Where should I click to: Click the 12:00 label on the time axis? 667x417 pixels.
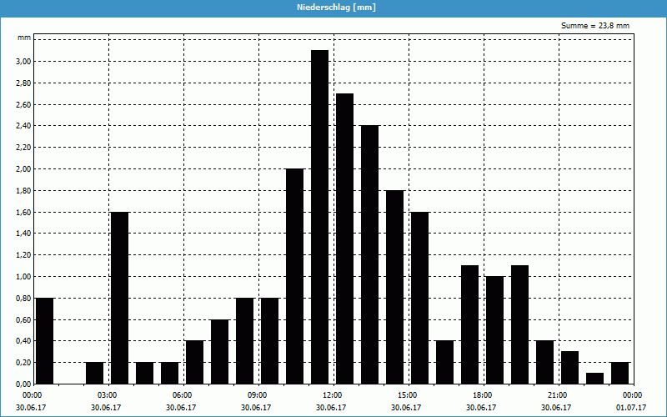(333, 395)
